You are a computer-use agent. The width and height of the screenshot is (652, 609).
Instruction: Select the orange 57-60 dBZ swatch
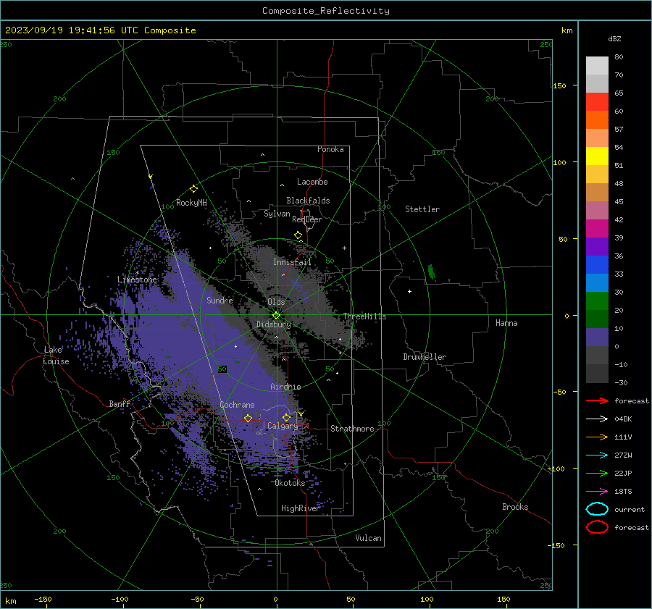click(x=597, y=120)
